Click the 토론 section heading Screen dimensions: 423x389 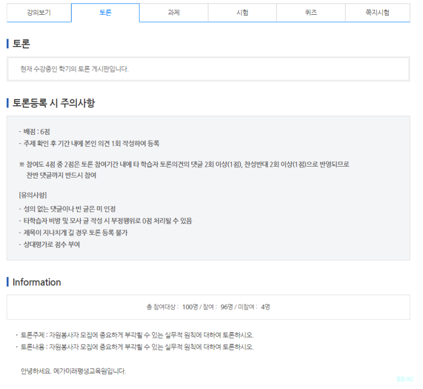click(x=21, y=44)
